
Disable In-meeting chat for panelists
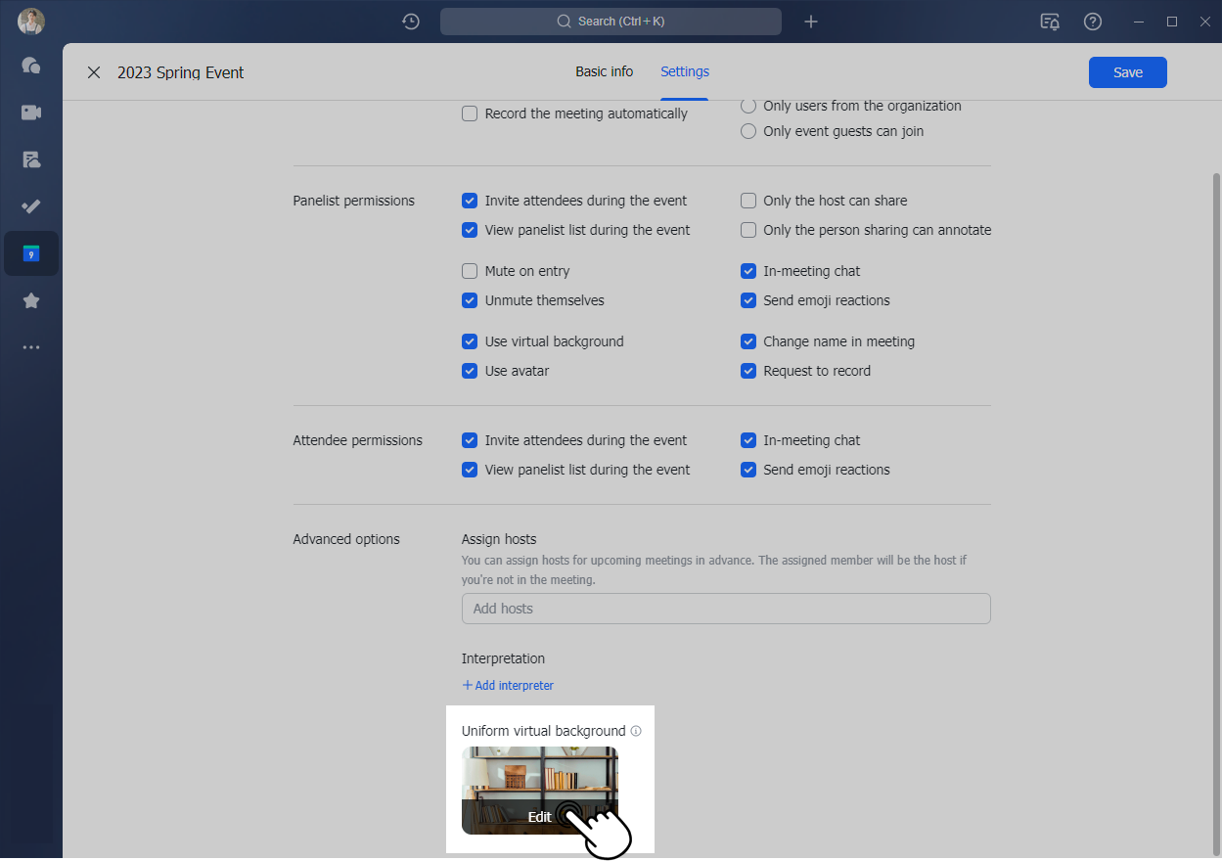[748, 271]
